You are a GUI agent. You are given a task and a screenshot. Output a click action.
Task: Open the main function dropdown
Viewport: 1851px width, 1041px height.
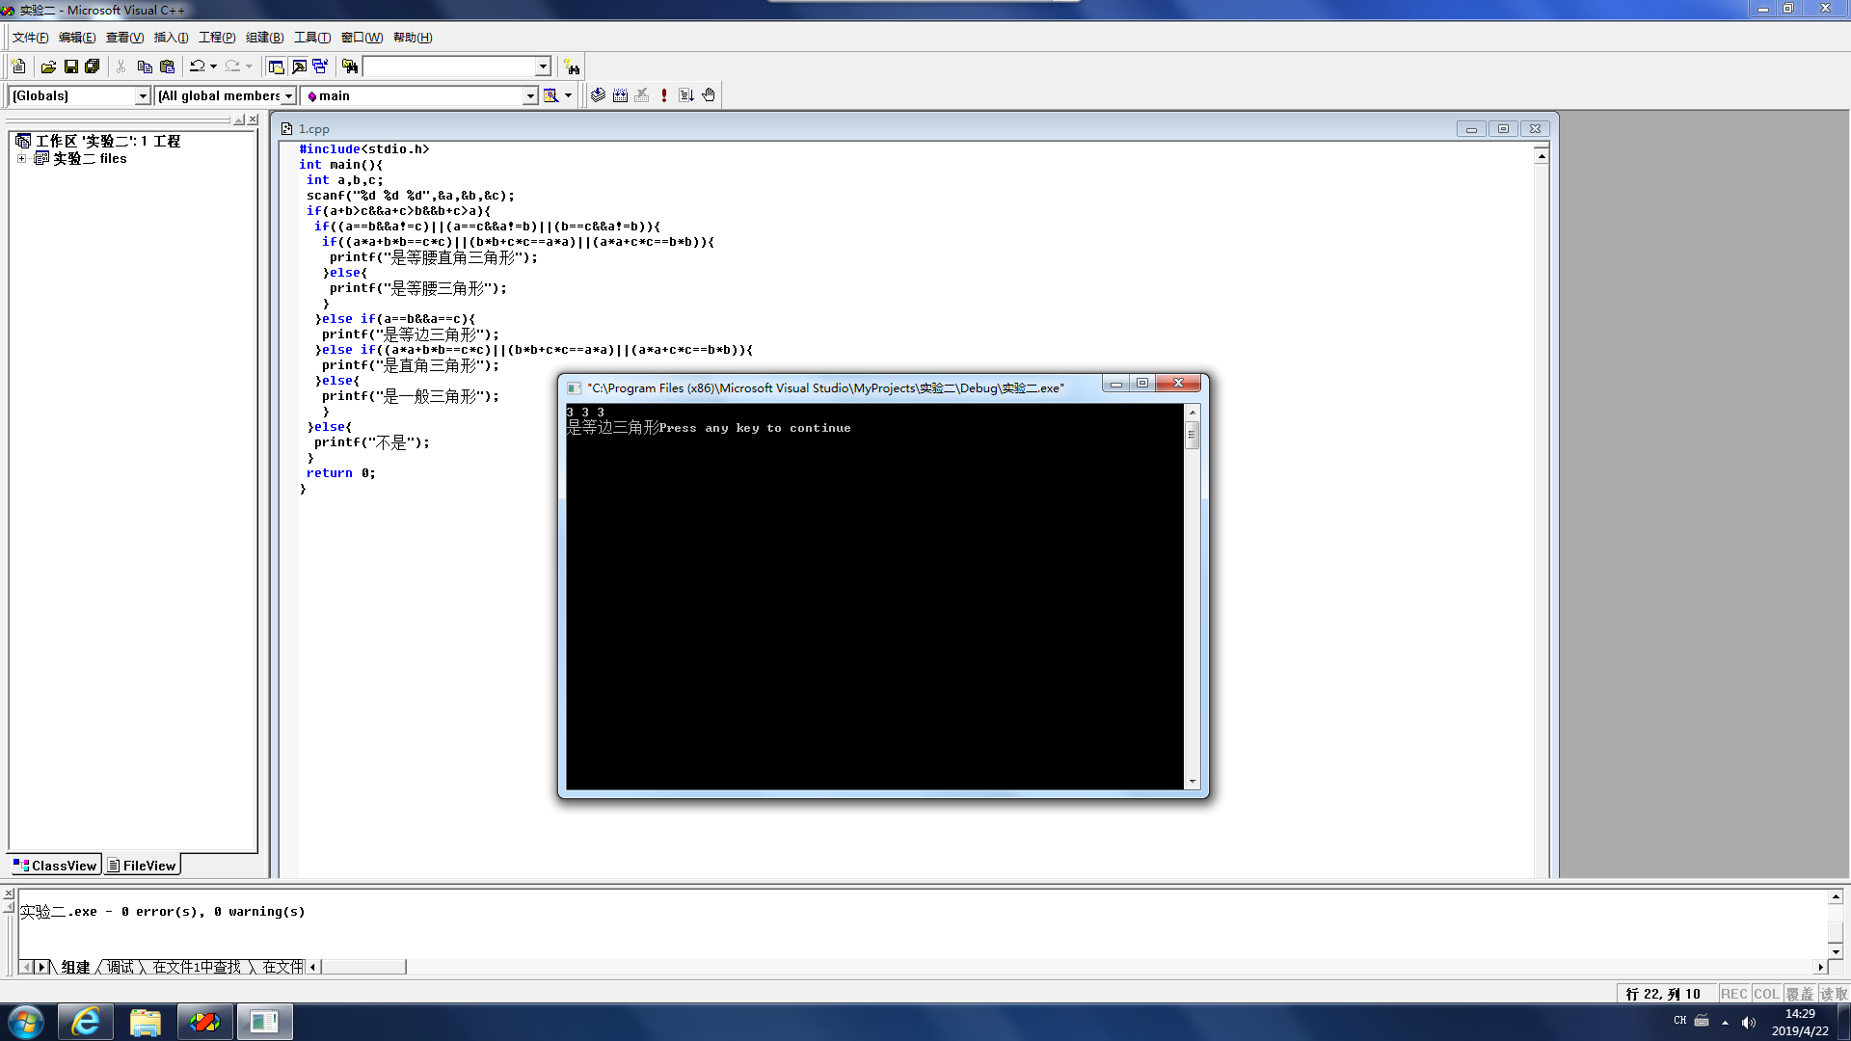tap(529, 95)
